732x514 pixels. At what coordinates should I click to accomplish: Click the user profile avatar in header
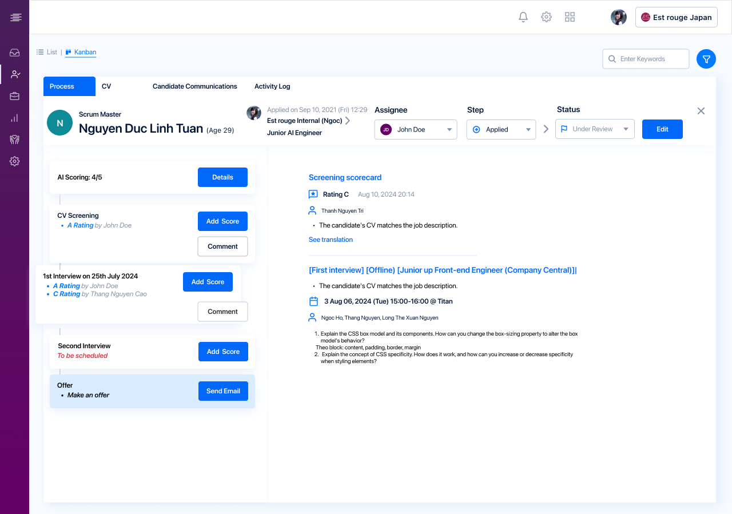(x=619, y=17)
